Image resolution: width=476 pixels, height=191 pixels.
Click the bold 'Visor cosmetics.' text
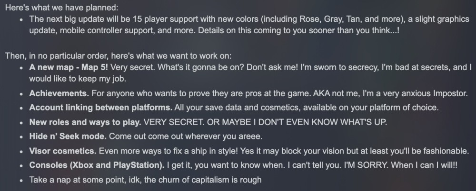63,151
